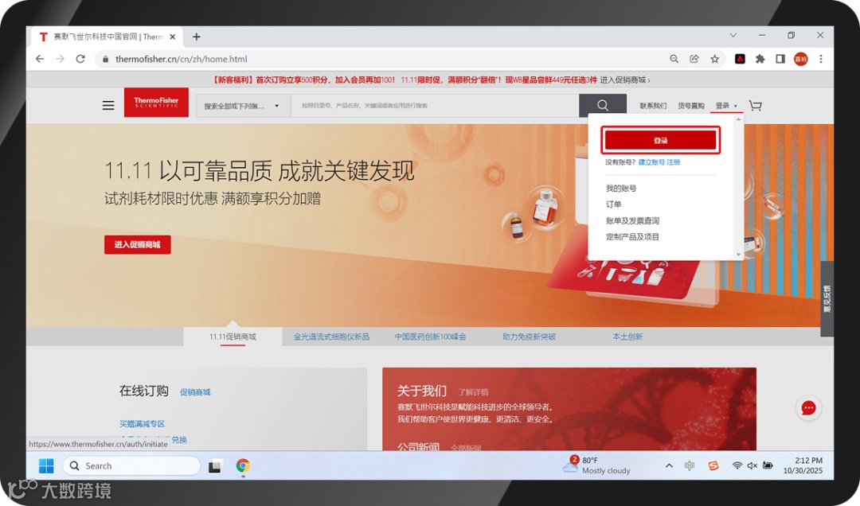Click the red 登录 login button

(x=660, y=140)
